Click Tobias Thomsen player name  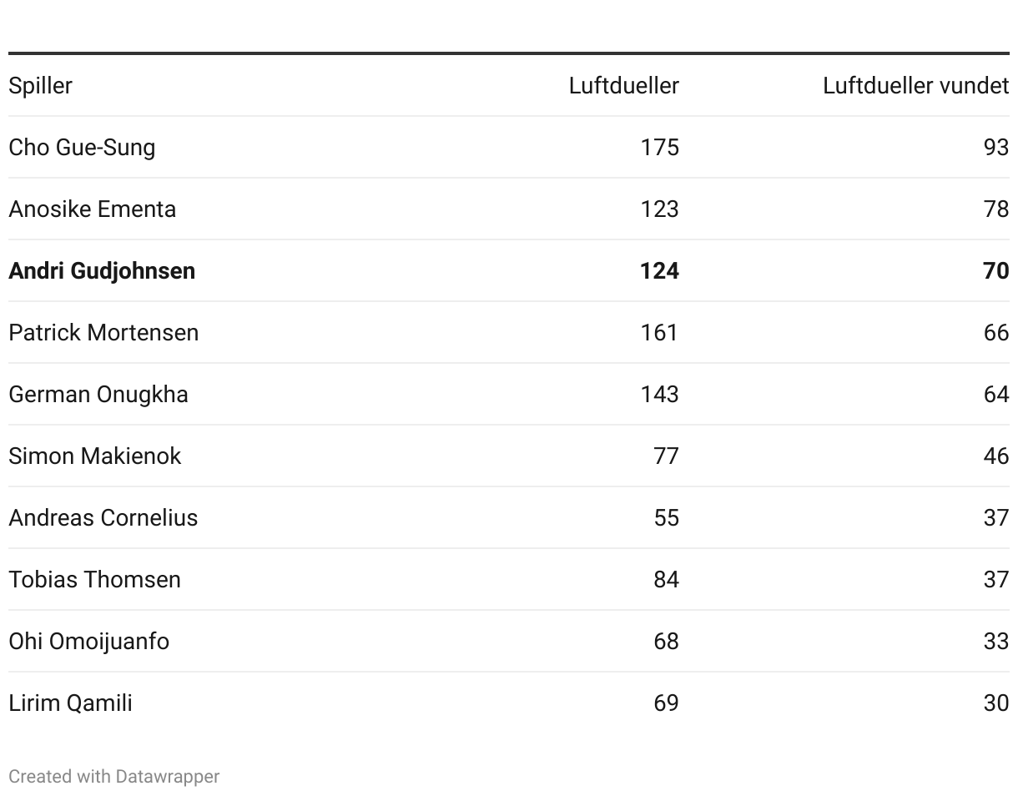(94, 580)
